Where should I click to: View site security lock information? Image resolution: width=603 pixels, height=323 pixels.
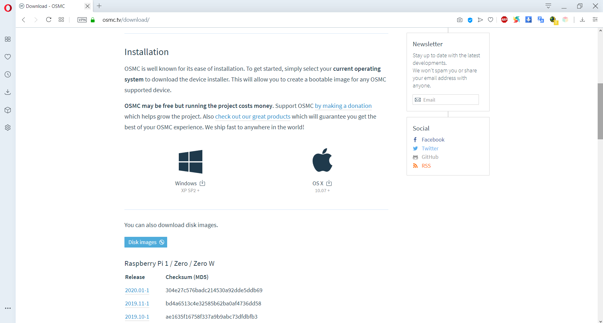tap(93, 20)
